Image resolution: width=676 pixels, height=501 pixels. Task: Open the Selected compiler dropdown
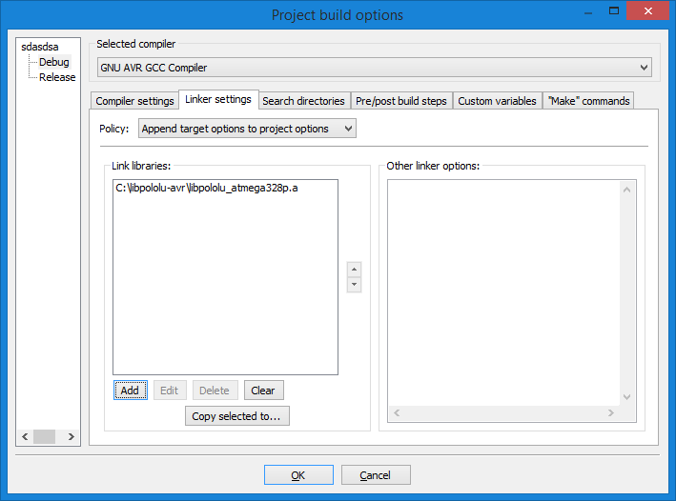pyautogui.click(x=374, y=68)
